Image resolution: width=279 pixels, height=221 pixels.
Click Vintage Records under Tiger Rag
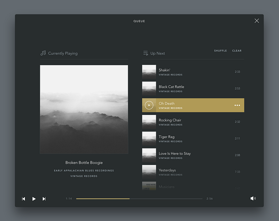point(171,141)
